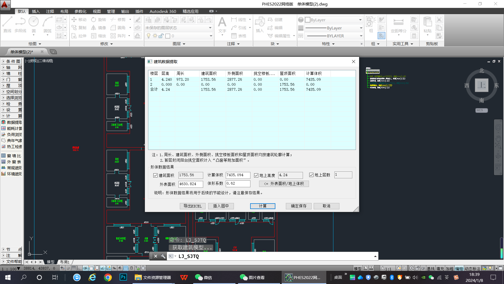Image resolution: width=504 pixels, height=284 pixels.
Task: Click the wrench icon in command line
Action: click(x=163, y=256)
